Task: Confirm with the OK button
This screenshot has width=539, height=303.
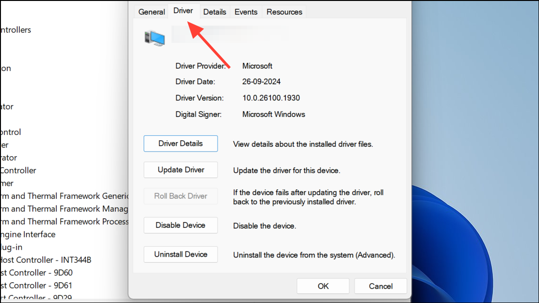Action: (323, 286)
